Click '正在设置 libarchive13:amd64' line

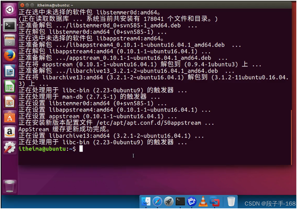(x=111, y=136)
